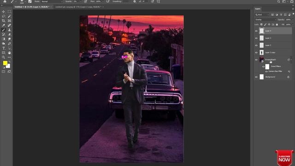Hide Layer 4 visibility eye
Screen dimensions: 295x166
(x=256, y=31)
